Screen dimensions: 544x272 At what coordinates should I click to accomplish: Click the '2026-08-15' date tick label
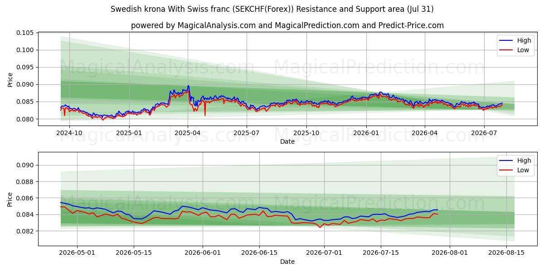(507, 253)
